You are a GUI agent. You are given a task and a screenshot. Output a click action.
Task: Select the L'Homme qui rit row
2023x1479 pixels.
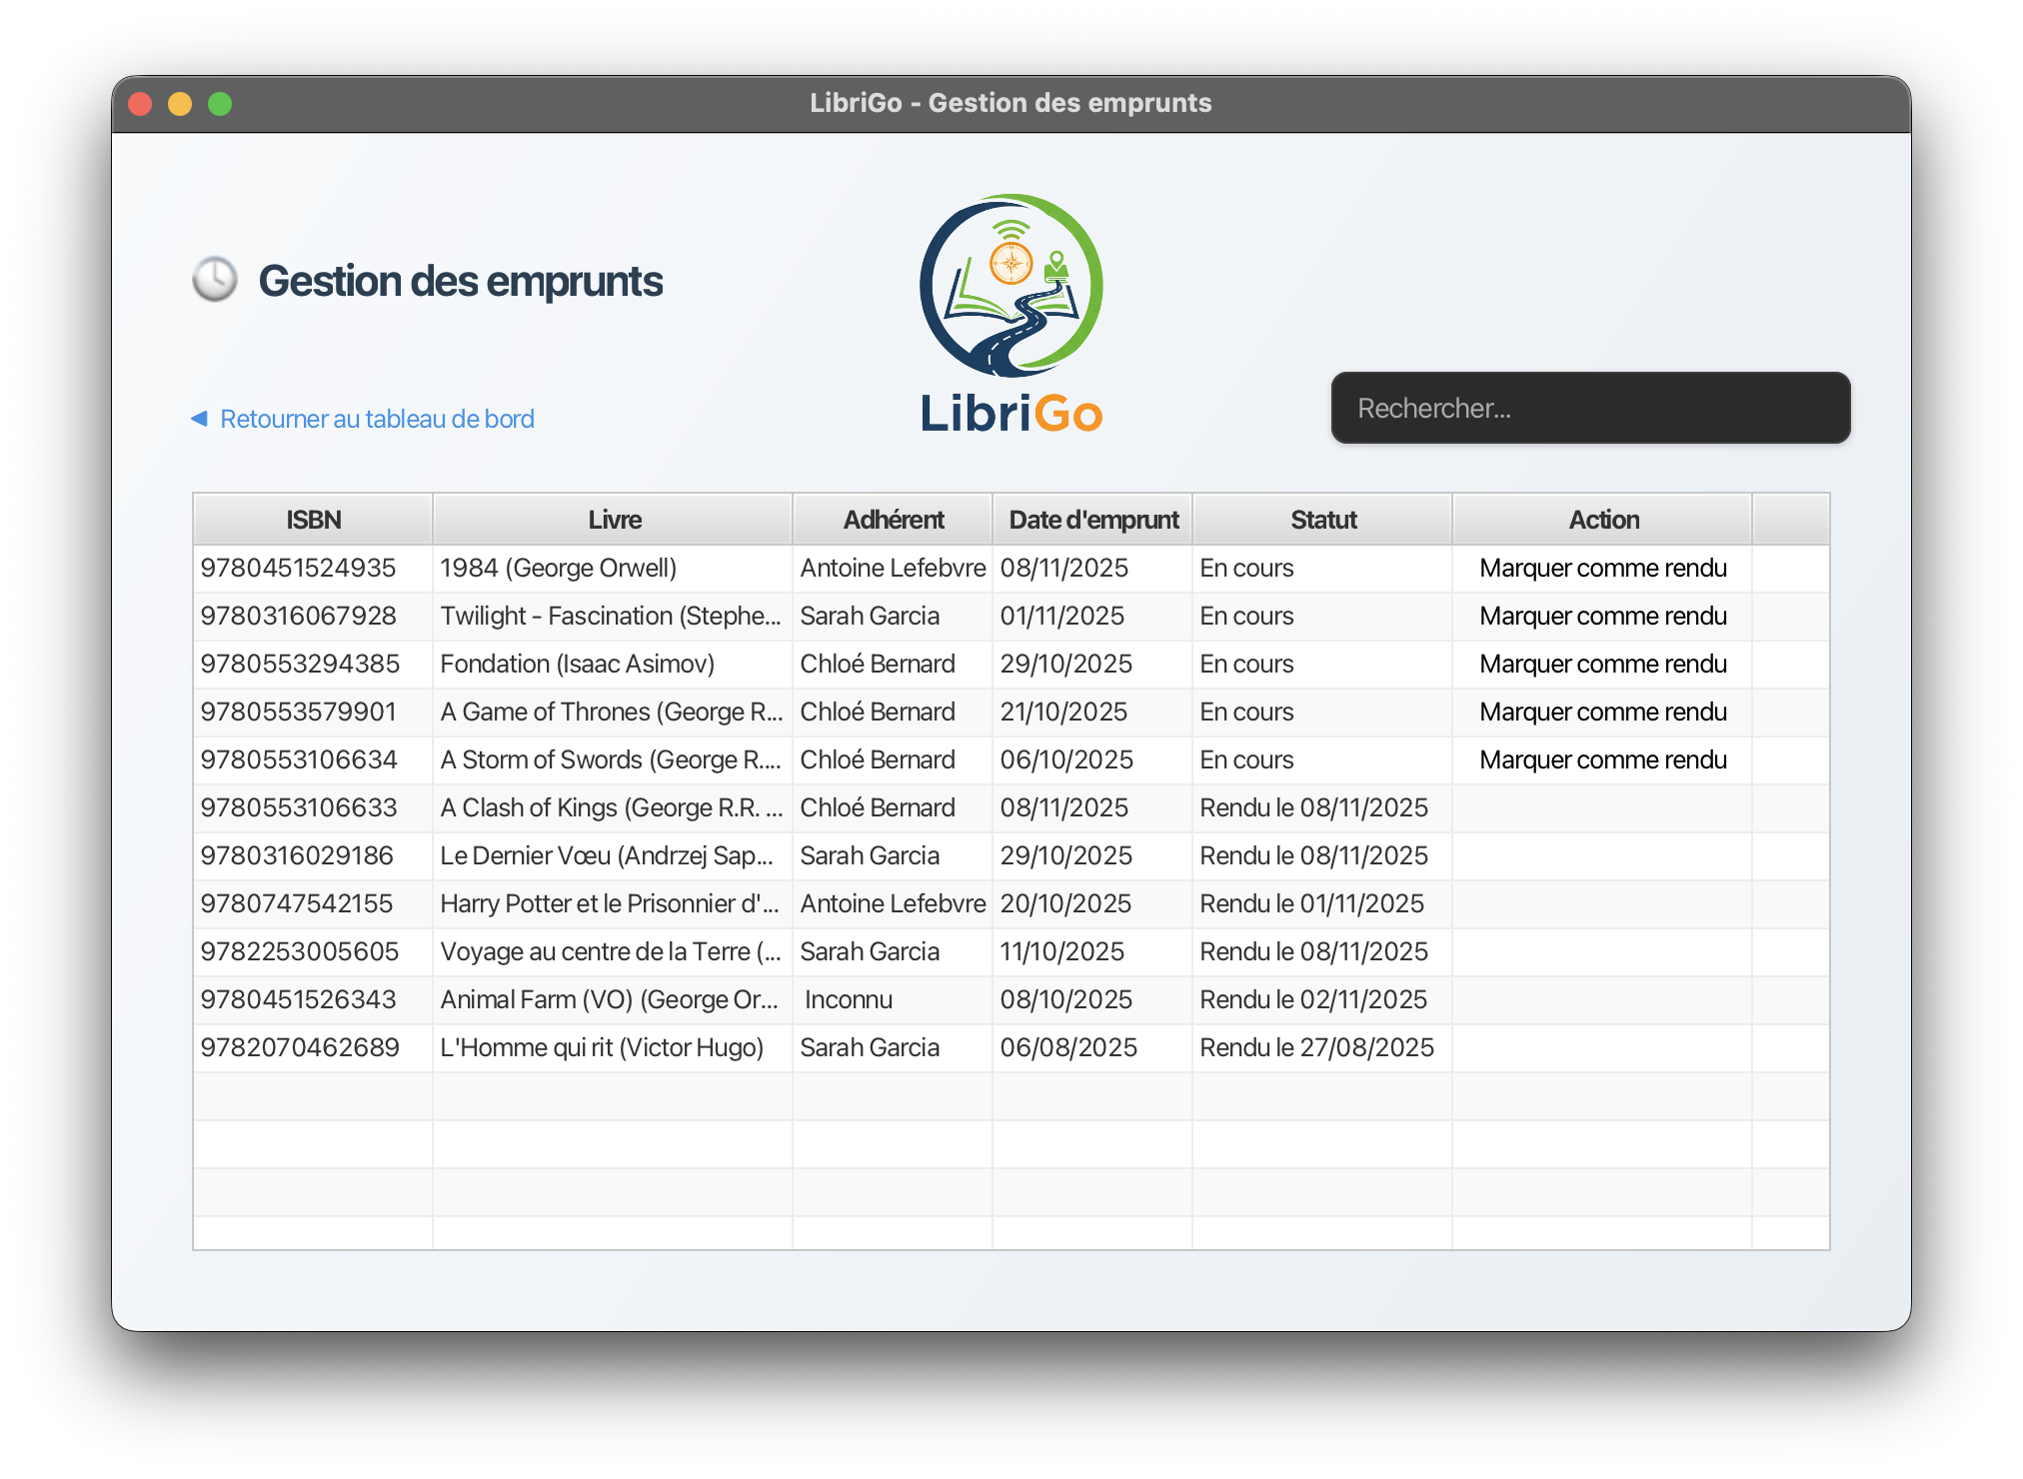pyautogui.click(x=601, y=1048)
